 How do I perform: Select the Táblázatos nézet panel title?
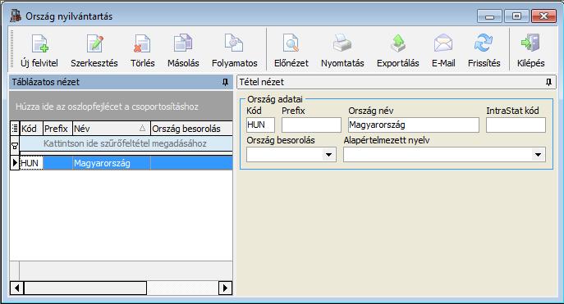tap(46, 82)
